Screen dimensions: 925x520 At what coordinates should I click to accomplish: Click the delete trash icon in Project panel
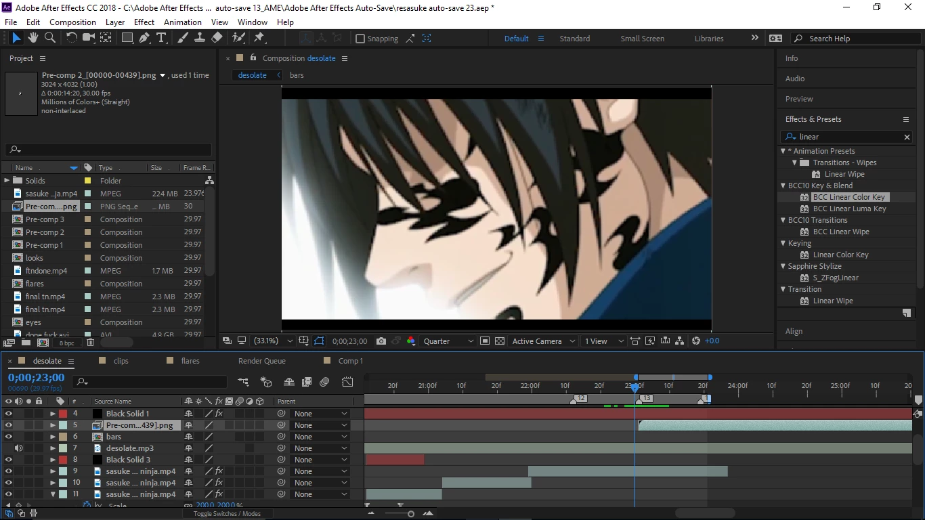[x=90, y=343]
